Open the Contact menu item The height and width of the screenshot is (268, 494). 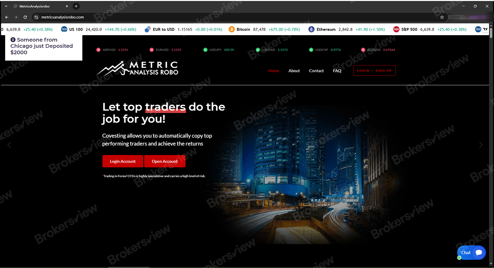(316, 71)
